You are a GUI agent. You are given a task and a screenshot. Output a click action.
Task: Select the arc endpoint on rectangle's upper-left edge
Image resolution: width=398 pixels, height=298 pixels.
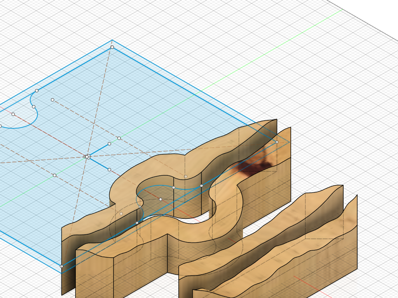37,91
